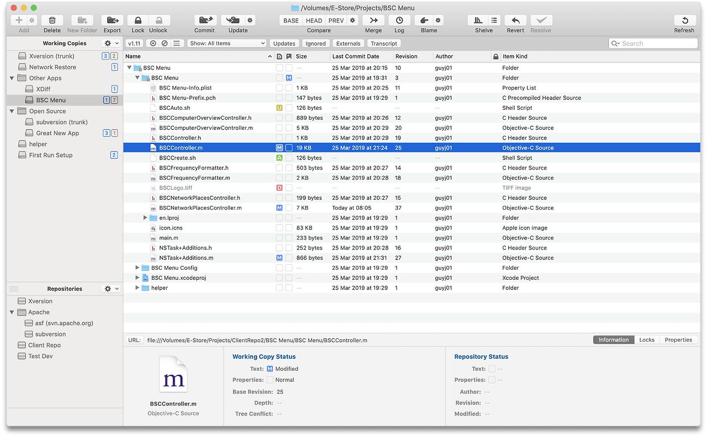The width and height of the screenshot is (707, 437).
Task: Toggle text status box for BSCAuto.sh
Action: tap(279, 108)
